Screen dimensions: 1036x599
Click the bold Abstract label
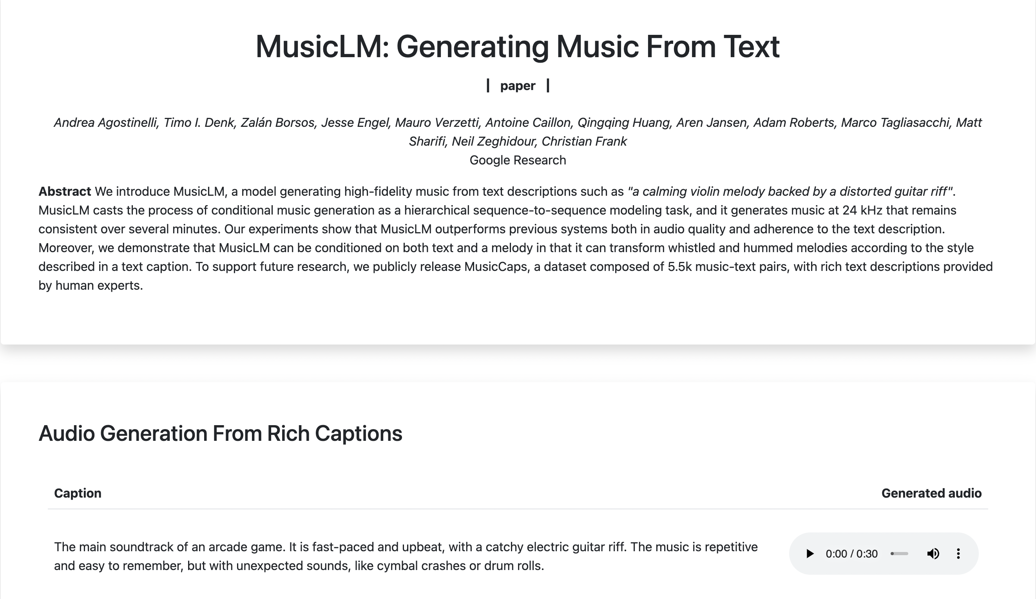coord(65,191)
